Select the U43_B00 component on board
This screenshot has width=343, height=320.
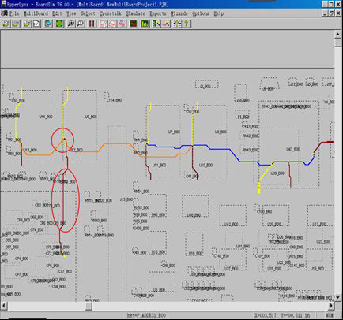pyautogui.click(x=293, y=149)
